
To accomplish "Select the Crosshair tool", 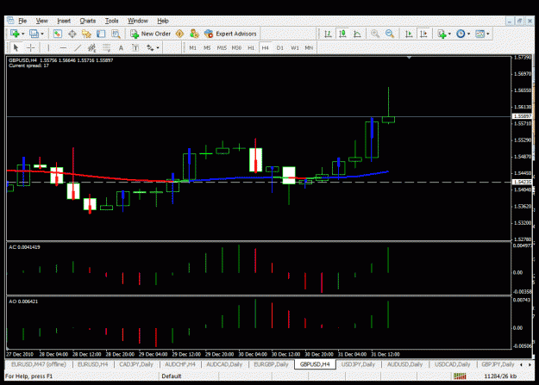I will tap(30, 47).
